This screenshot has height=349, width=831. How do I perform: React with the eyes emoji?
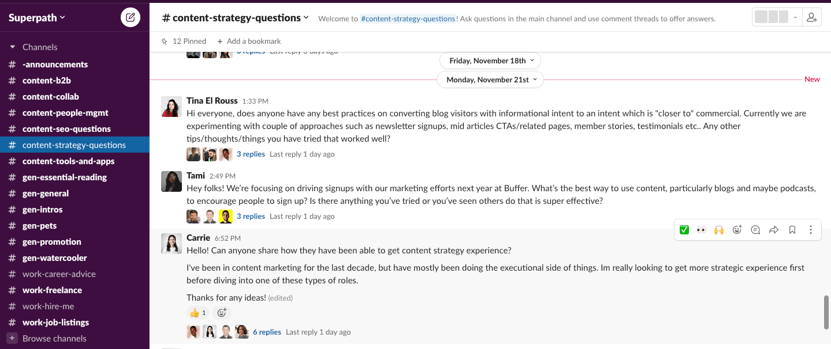pos(702,230)
